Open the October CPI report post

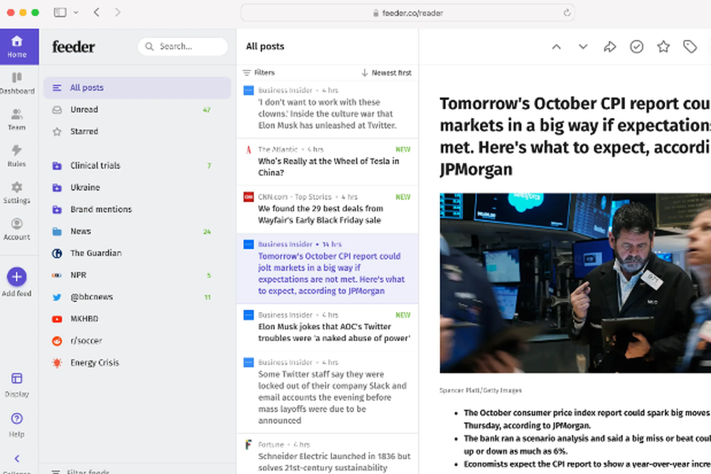pos(327,268)
